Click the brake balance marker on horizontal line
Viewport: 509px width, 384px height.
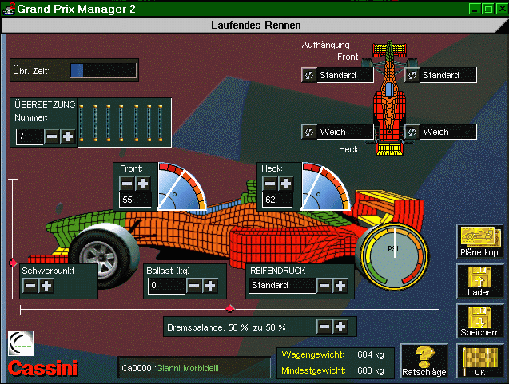pyautogui.click(x=230, y=308)
